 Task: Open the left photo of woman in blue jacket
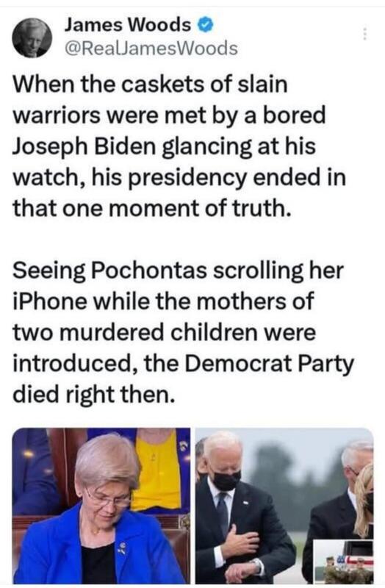click(x=101, y=506)
